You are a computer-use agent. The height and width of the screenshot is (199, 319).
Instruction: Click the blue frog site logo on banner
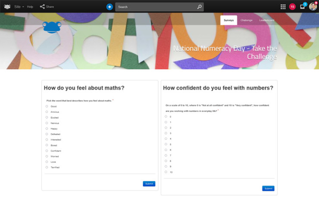[52, 27]
